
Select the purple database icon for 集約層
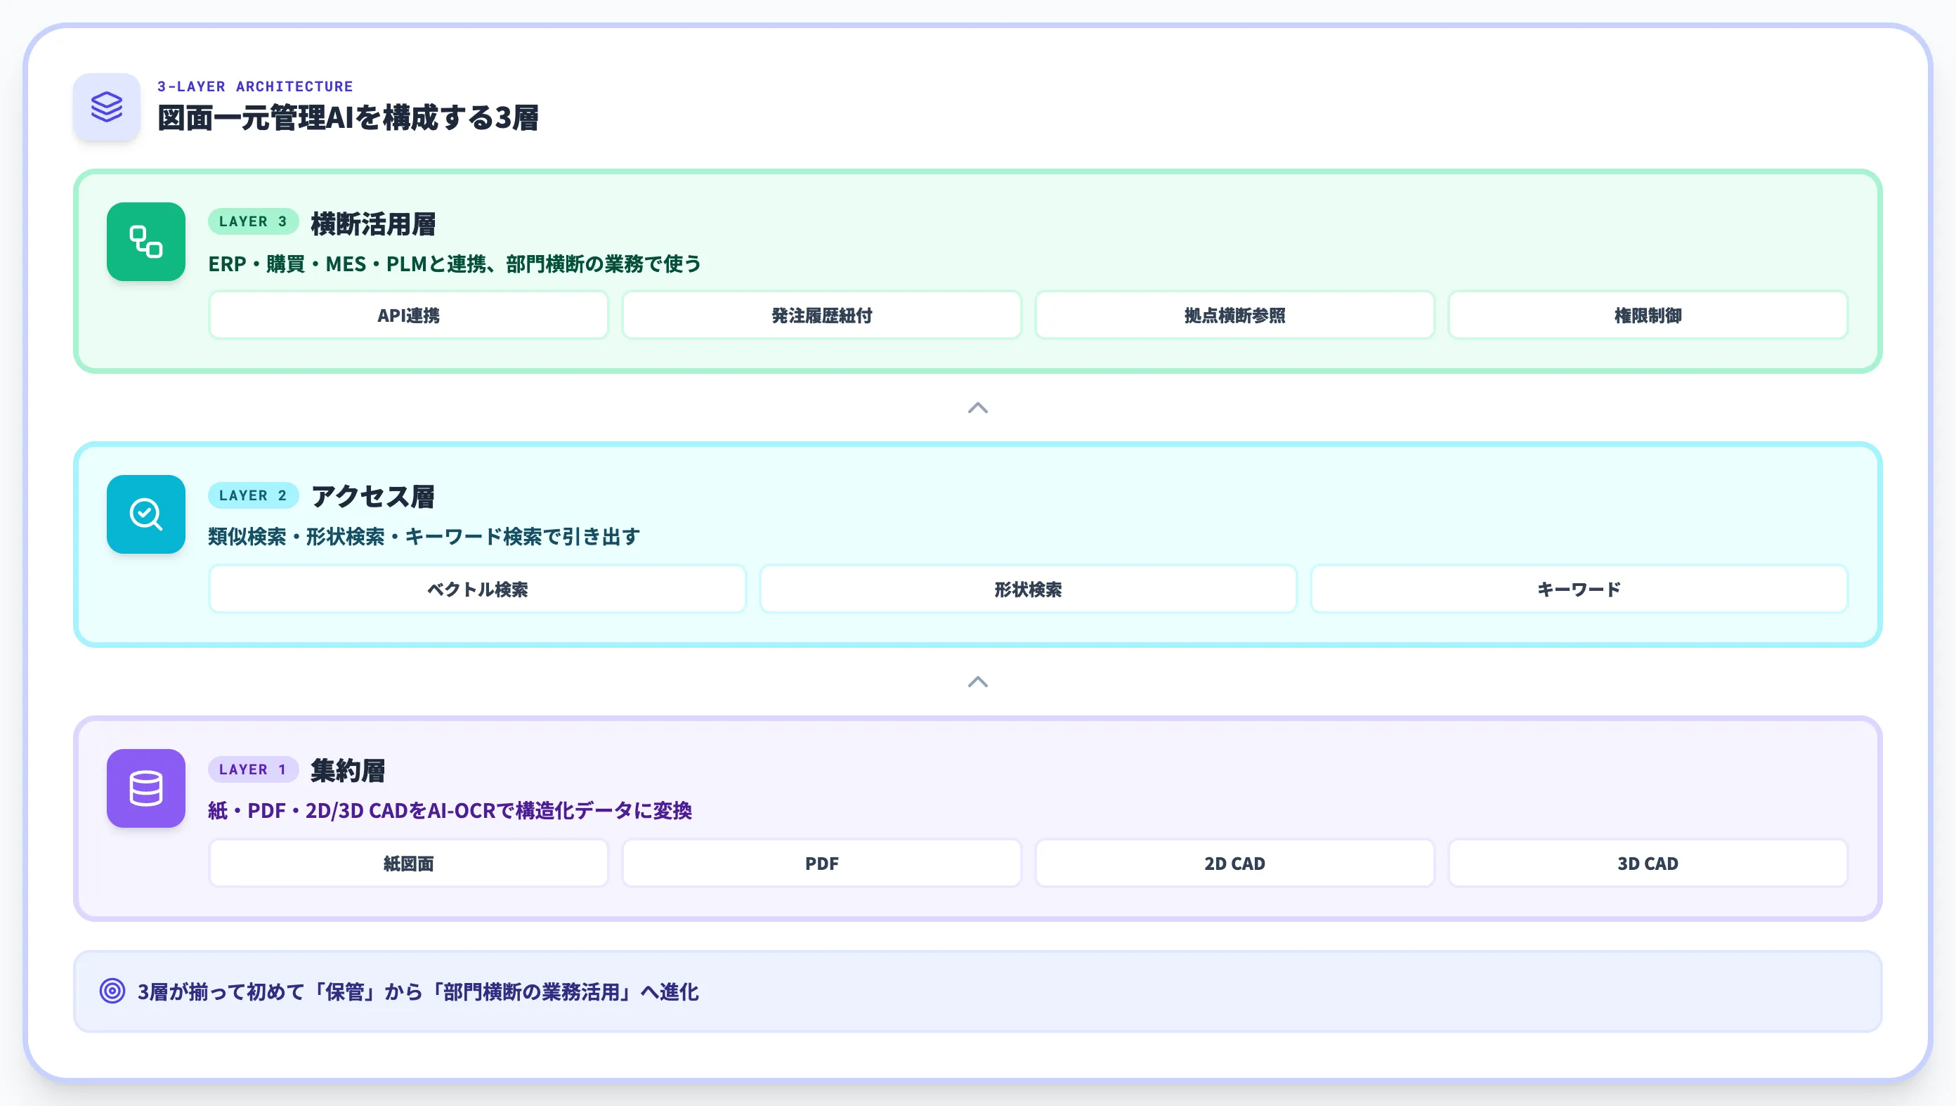[x=145, y=790]
